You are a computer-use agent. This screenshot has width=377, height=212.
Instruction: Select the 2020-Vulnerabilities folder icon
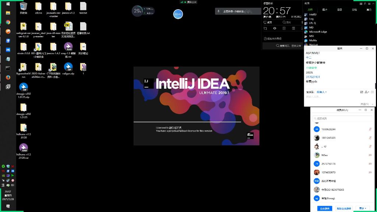click(x=38, y=70)
